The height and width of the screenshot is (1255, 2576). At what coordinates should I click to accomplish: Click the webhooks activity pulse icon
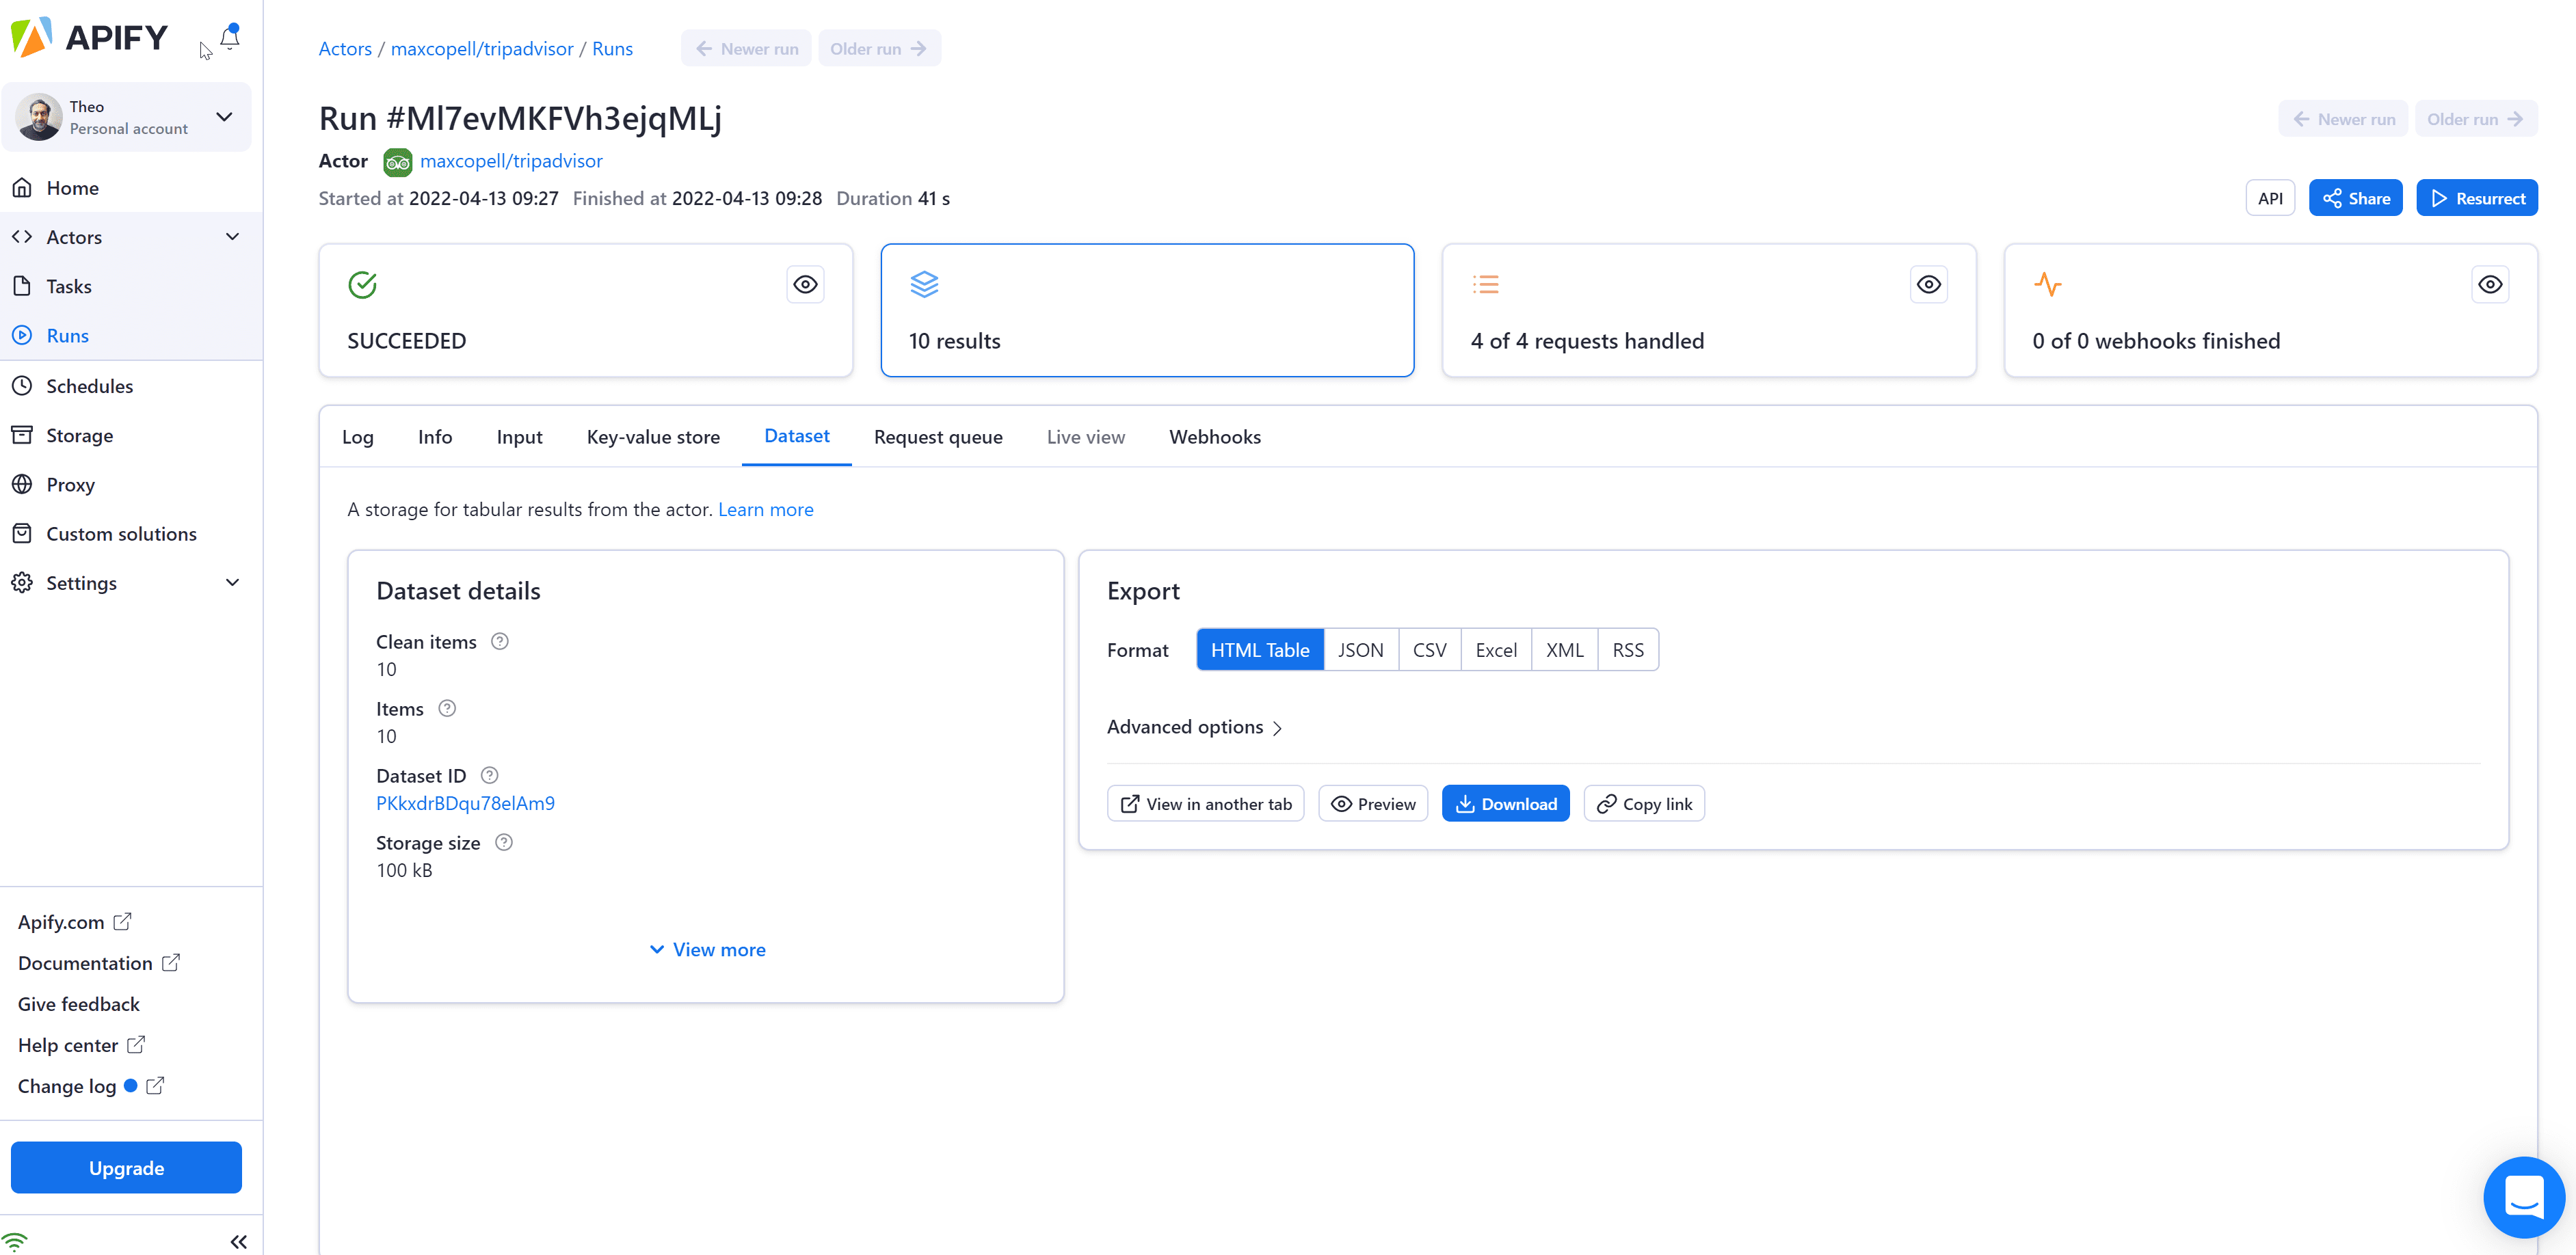(x=2047, y=285)
